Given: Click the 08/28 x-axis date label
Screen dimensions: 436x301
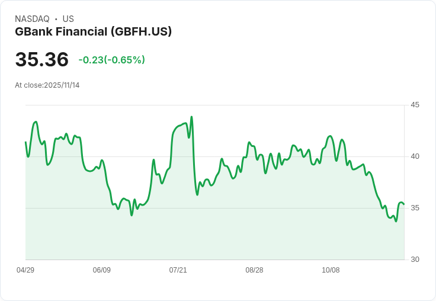Looking at the screenshot, I should 254,270.
